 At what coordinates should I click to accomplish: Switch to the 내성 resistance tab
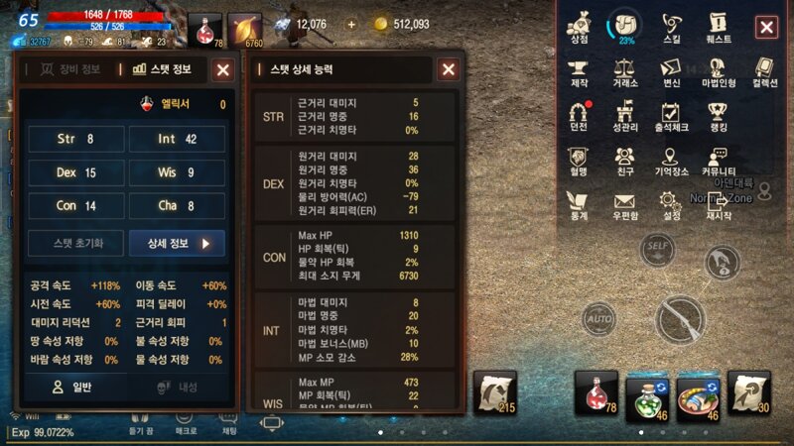179,388
